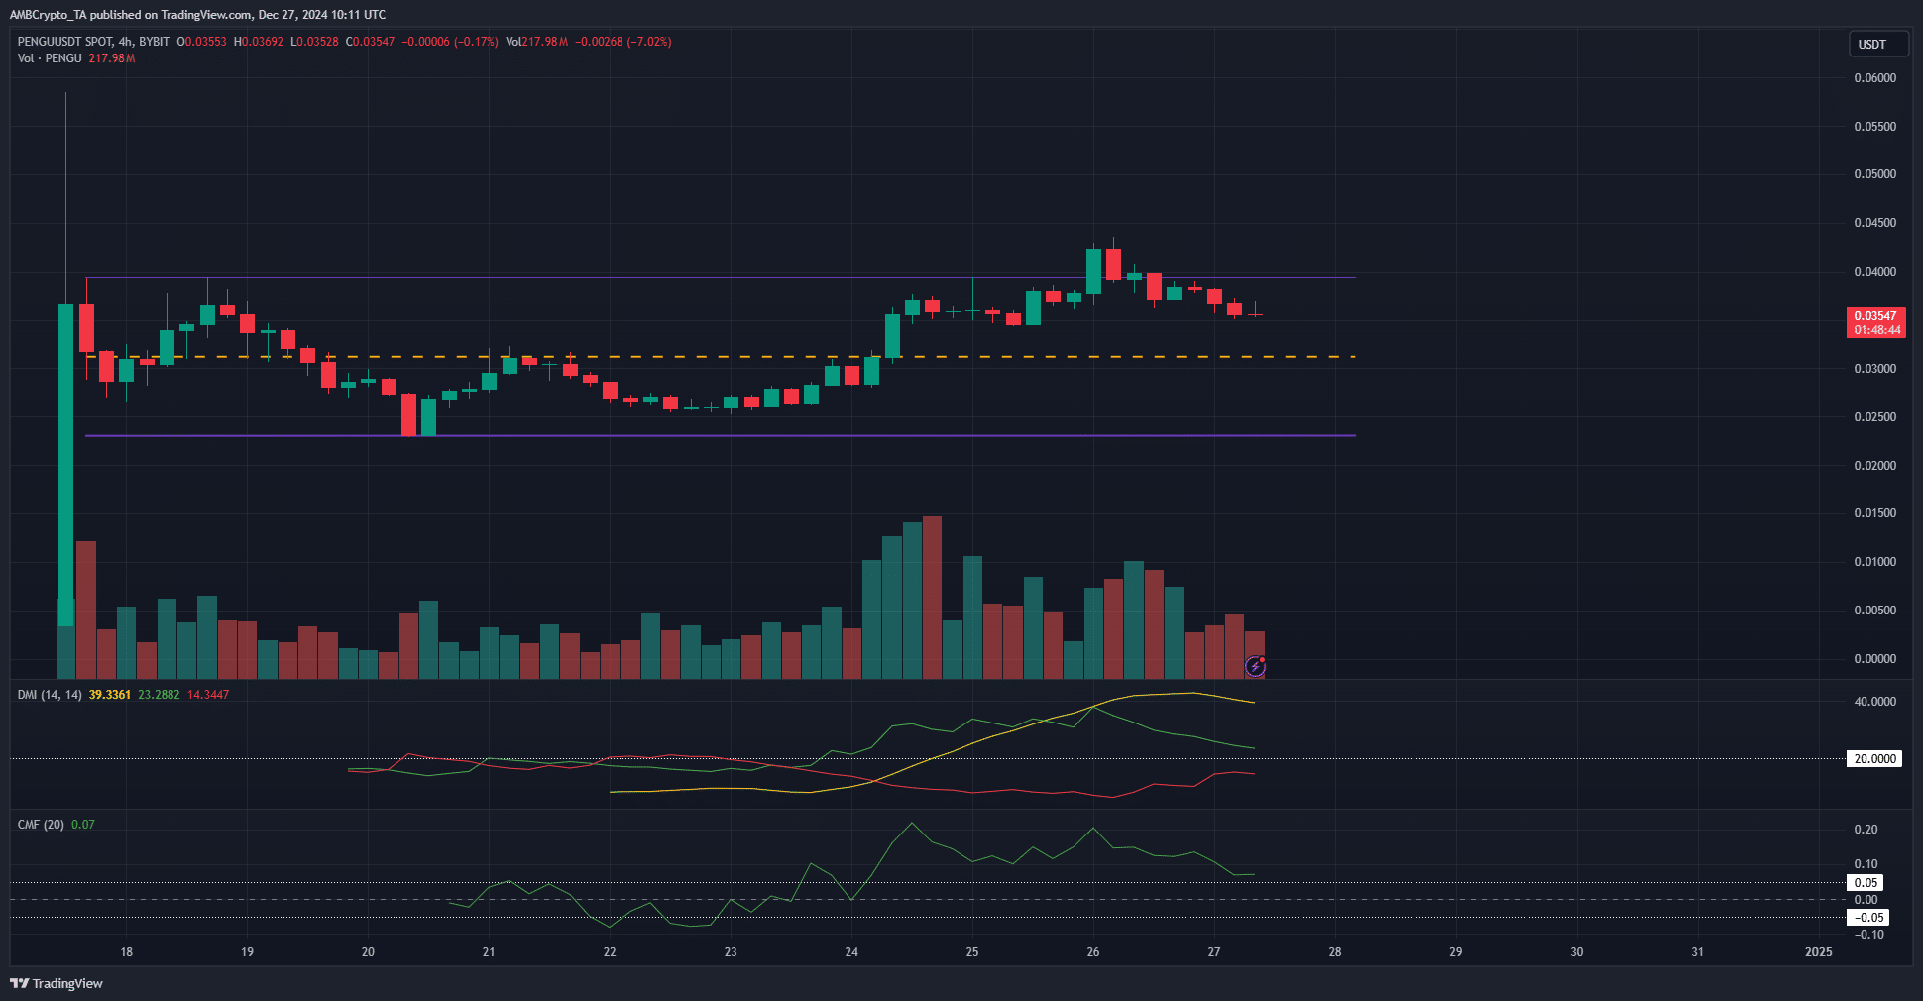
Task: Select the Vol · PENGU indicator label
Action: tap(50, 58)
